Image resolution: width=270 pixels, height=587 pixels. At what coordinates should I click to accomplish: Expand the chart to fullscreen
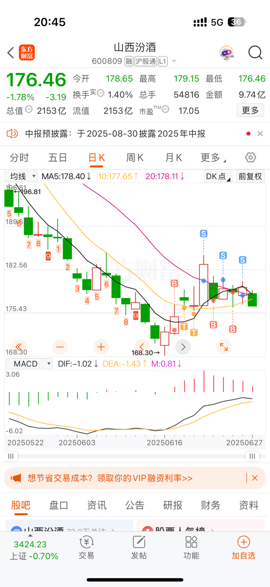(x=224, y=347)
